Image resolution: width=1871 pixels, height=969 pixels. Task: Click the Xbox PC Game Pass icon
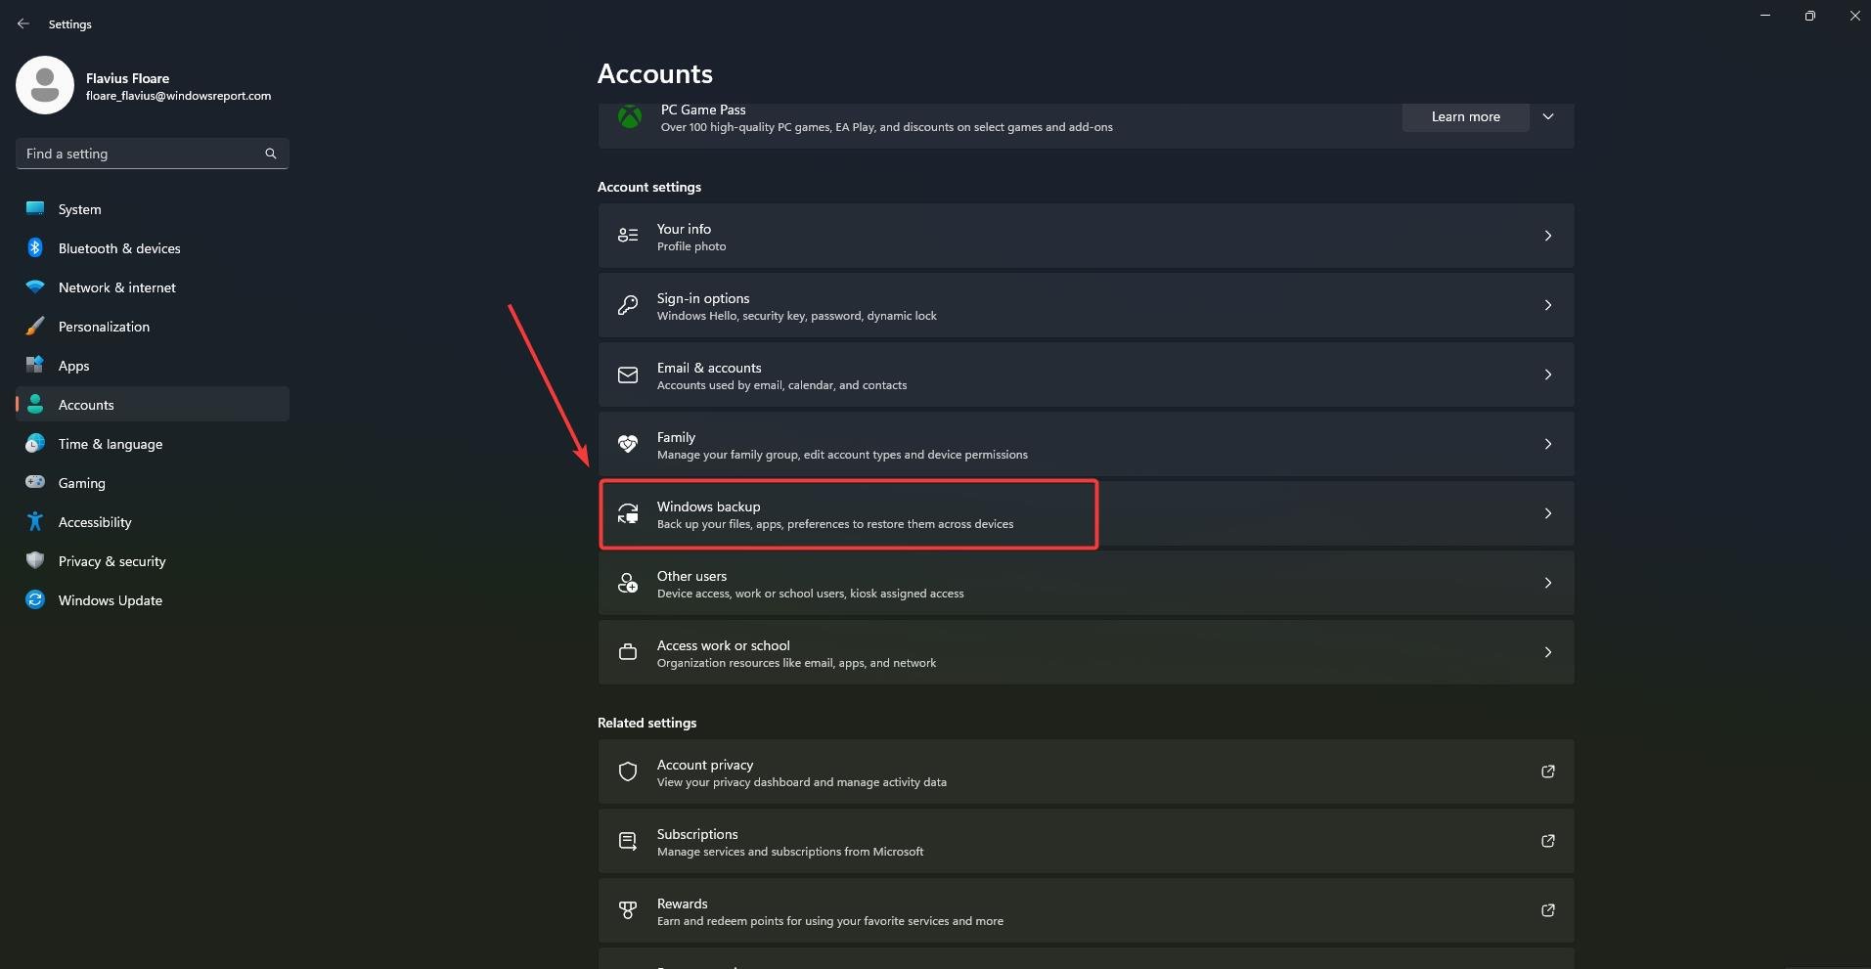pos(630,117)
